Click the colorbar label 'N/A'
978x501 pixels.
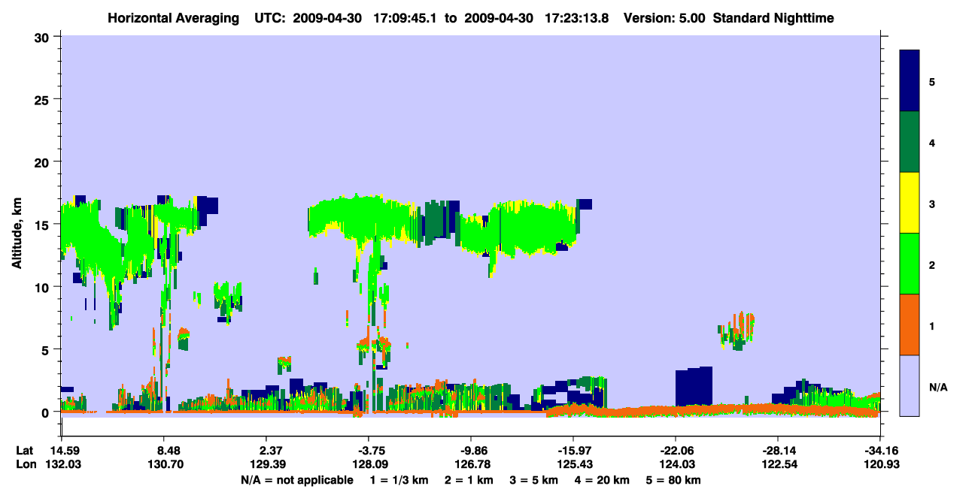[x=938, y=387]
